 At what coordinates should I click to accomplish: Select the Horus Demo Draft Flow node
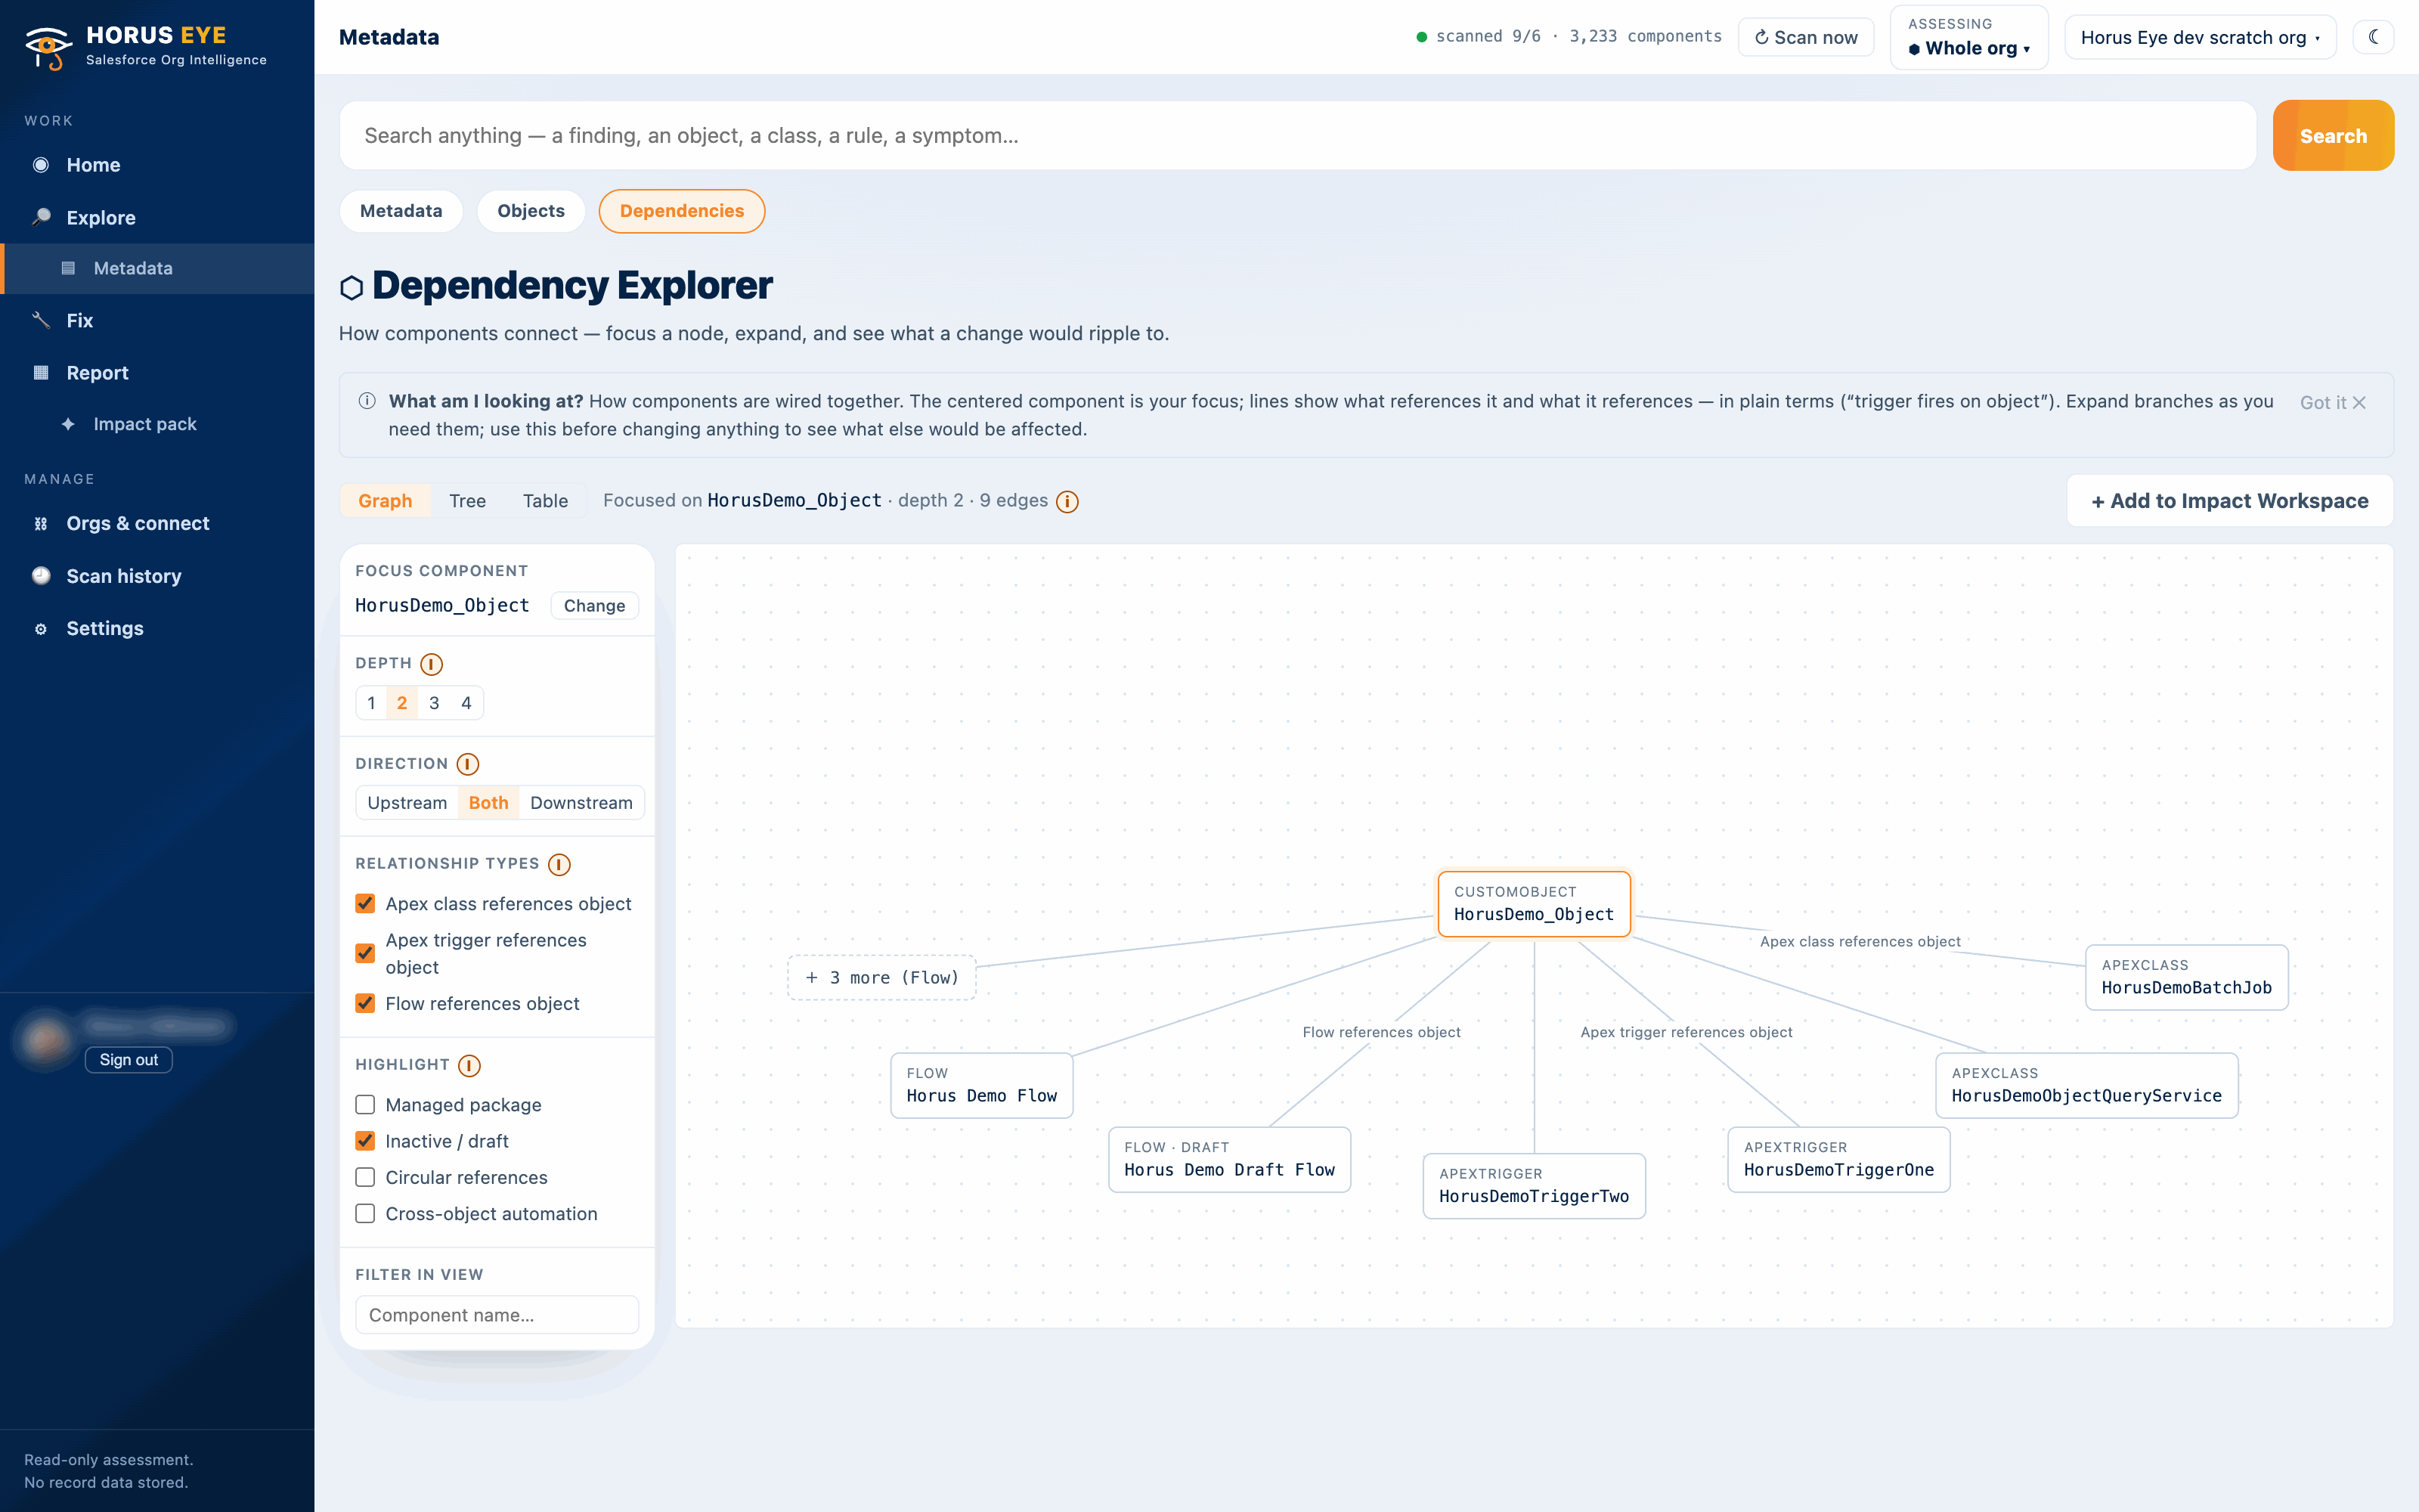pyautogui.click(x=1228, y=1159)
